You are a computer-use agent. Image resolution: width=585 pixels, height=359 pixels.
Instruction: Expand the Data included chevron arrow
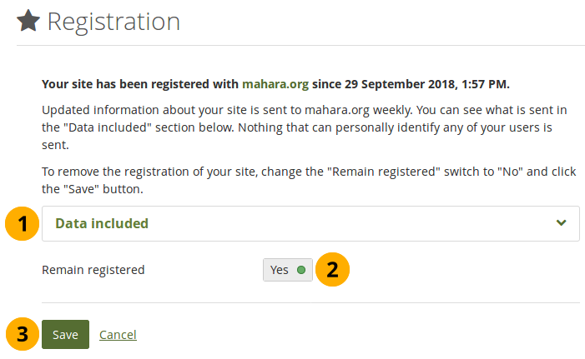click(562, 223)
